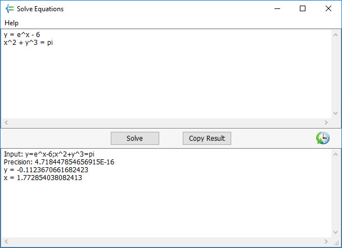Viewport: 342px width, 248px height.
Task: Click result pane scroll left arrow
Action: pyautogui.click(x=6, y=241)
